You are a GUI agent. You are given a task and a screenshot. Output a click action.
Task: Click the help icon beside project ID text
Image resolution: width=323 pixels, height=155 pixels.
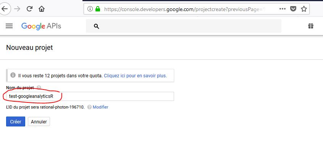click(x=89, y=107)
